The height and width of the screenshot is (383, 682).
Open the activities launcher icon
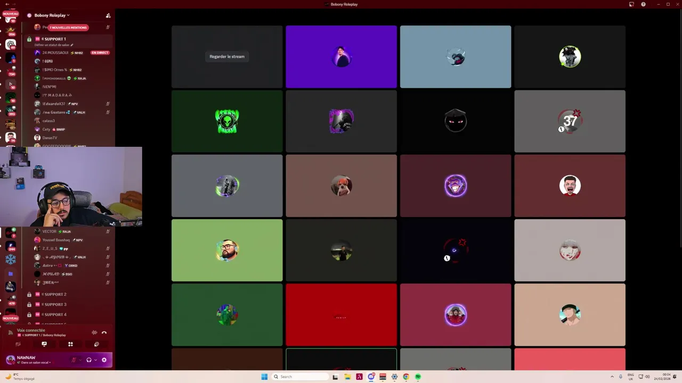tap(70, 344)
